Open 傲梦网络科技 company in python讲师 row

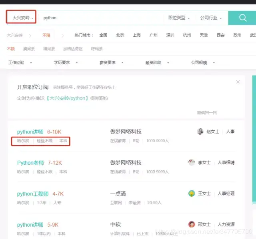tap(126, 131)
